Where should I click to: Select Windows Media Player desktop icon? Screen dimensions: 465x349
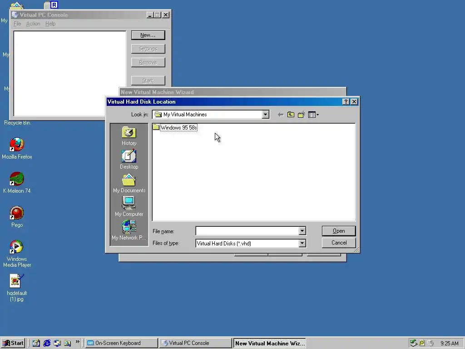pyautogui.click(x=17, y=254)
